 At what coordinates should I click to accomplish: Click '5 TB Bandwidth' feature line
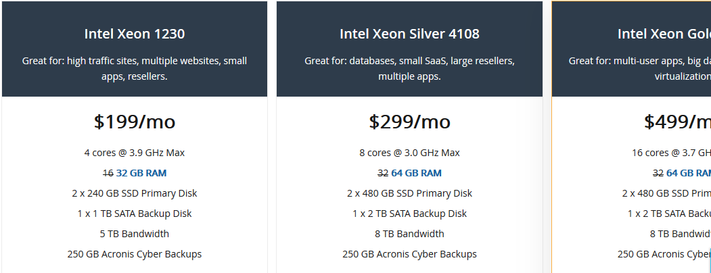tap(134, 234)
